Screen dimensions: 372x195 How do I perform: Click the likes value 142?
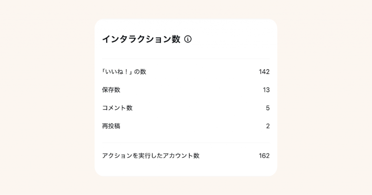click(264, 72)
